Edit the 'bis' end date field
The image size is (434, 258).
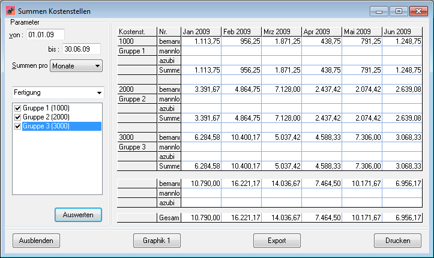[x=82, y=49]
